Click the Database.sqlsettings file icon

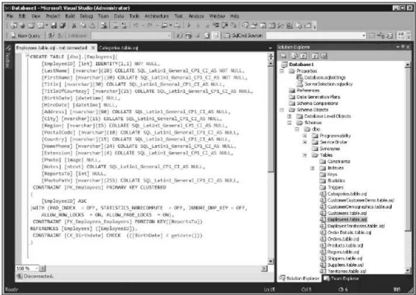299,77
